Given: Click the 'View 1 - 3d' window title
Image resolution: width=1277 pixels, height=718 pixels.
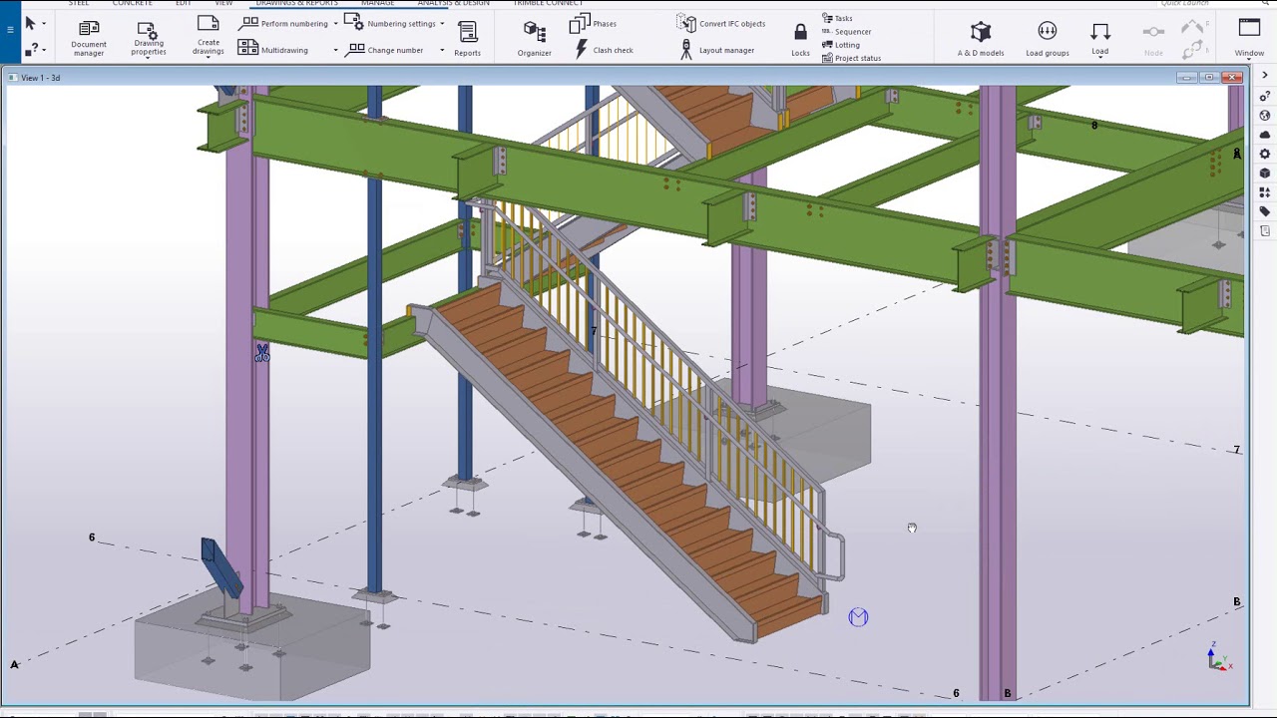Looking at the screenshot, I should click(41, 78).
